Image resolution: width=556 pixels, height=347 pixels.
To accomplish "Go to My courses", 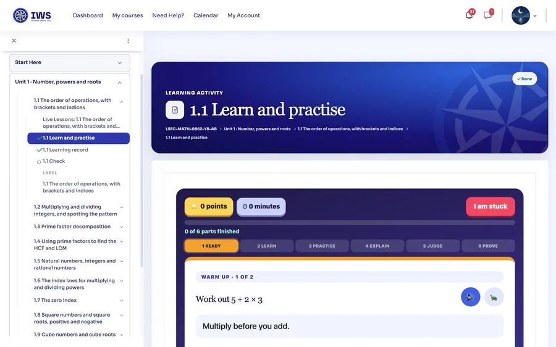I will point(127,15).
